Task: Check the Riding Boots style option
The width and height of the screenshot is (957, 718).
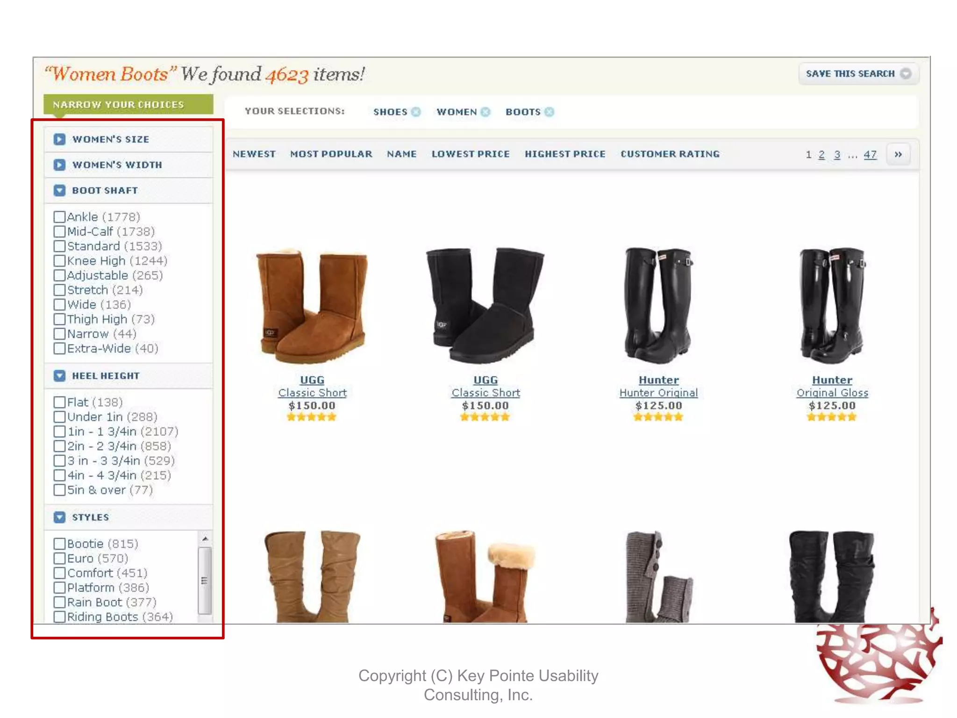Action: pyautogui.click(x=59, y=617)
